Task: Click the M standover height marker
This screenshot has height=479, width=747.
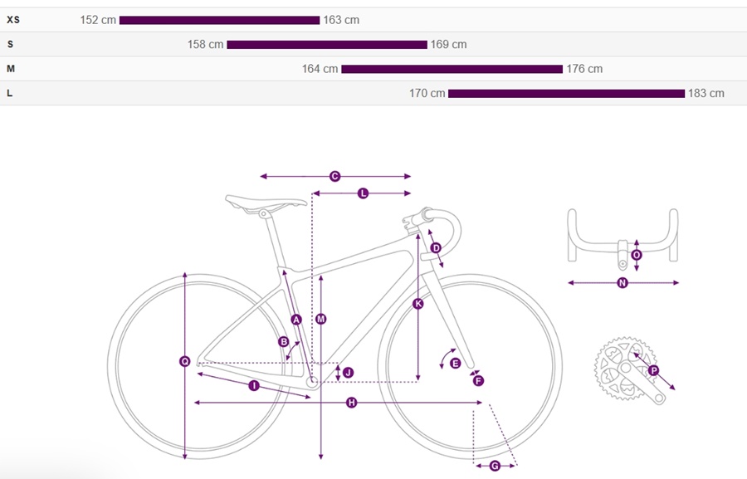Action: coord(321,319)
